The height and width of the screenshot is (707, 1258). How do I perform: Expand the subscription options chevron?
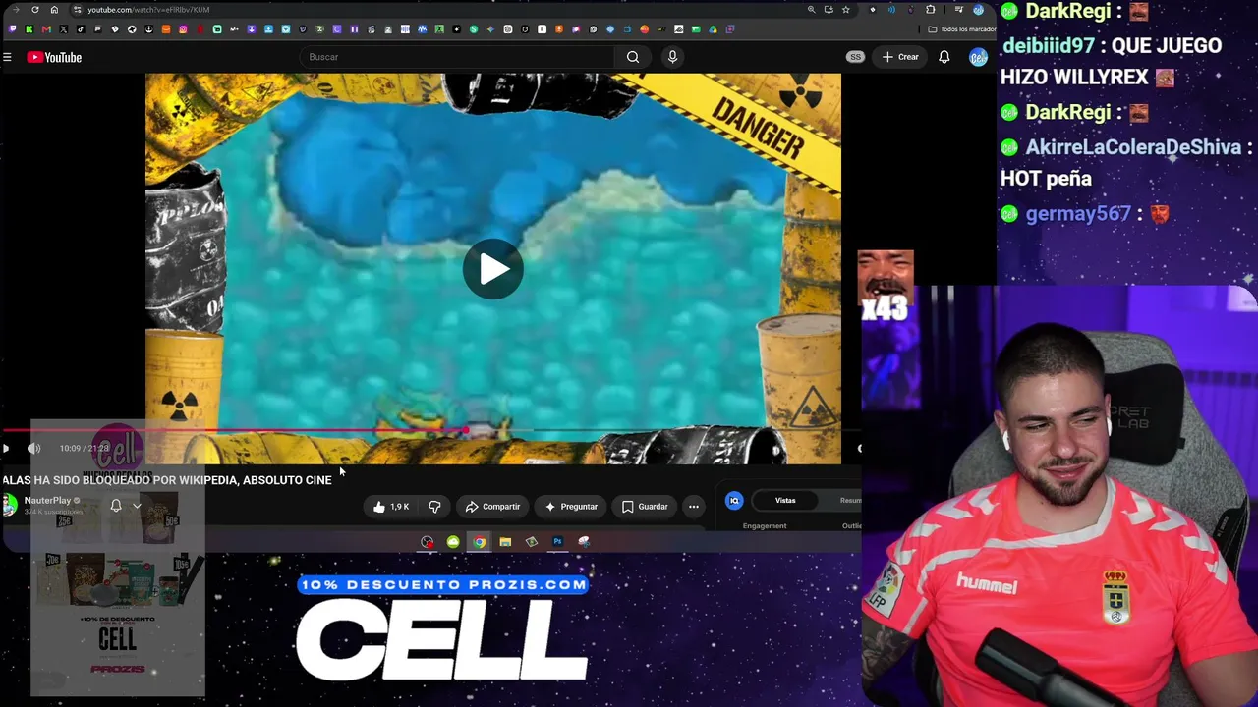click(137, 507)
